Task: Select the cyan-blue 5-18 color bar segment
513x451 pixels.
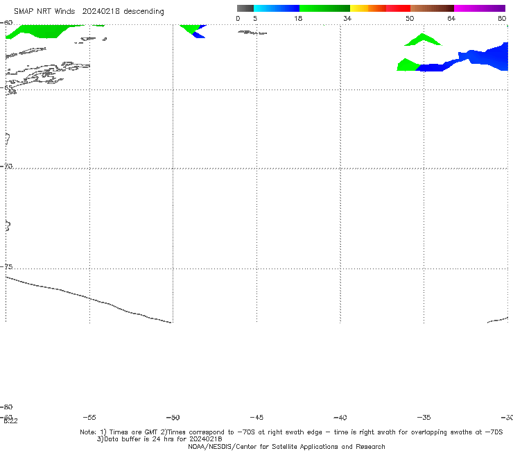Action: tap(277, 8)
